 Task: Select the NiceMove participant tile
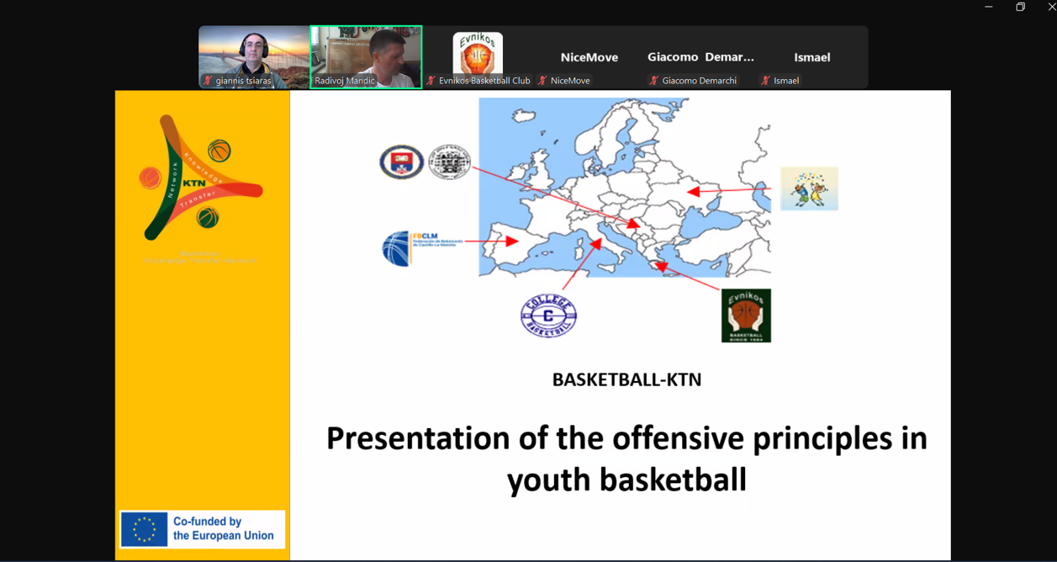click(x=589, y=57)
